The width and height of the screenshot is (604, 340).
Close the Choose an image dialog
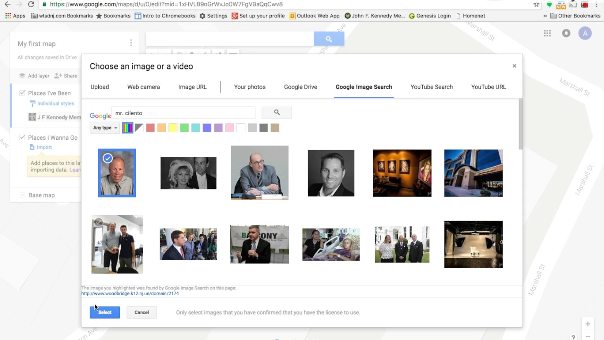tap(514, 66)
